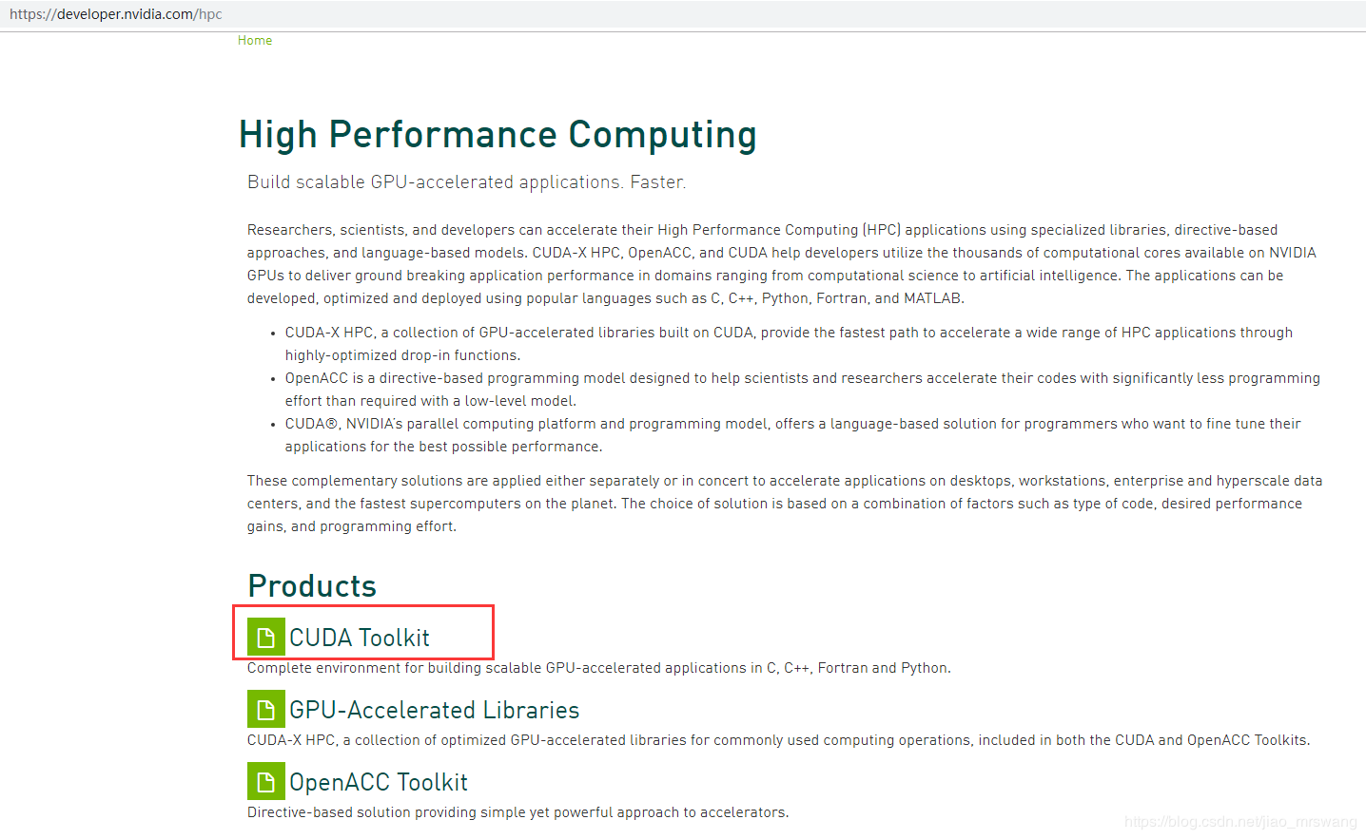Go to the Home breadcrumb link
This screenshot has width=1366, height=839.
255,40
